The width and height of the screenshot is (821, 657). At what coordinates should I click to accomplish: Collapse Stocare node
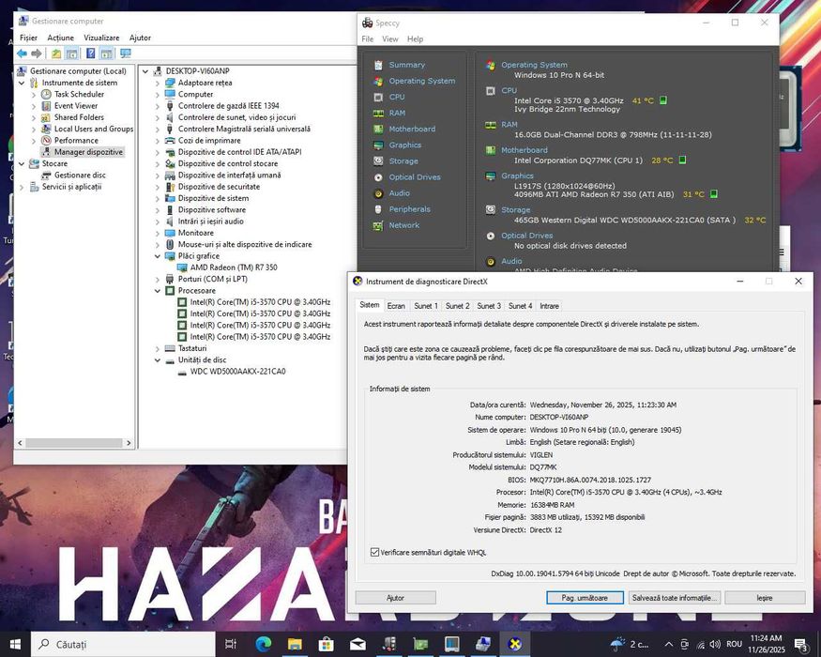tap(22, 164)
